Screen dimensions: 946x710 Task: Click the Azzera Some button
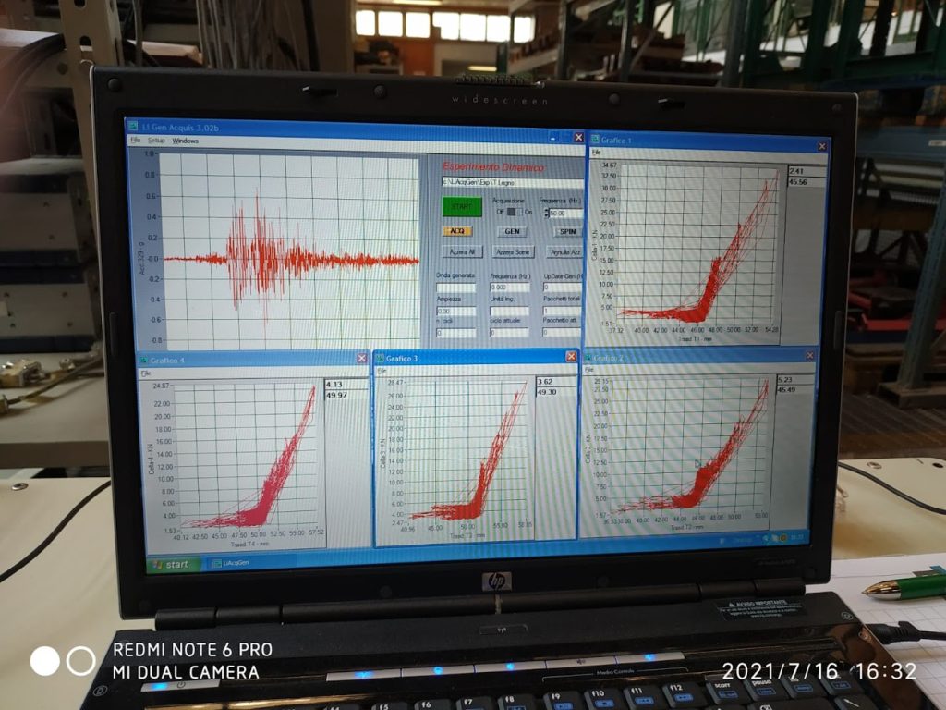coord(513,252)
